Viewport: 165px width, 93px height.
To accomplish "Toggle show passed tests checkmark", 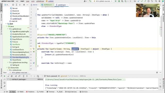I will pyautogui.click(x=8, y=76).
